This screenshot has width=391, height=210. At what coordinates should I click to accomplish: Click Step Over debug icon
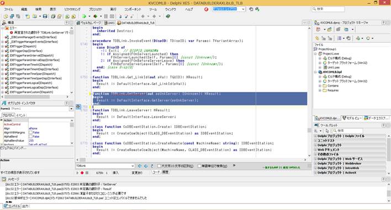tap(126, 17)
